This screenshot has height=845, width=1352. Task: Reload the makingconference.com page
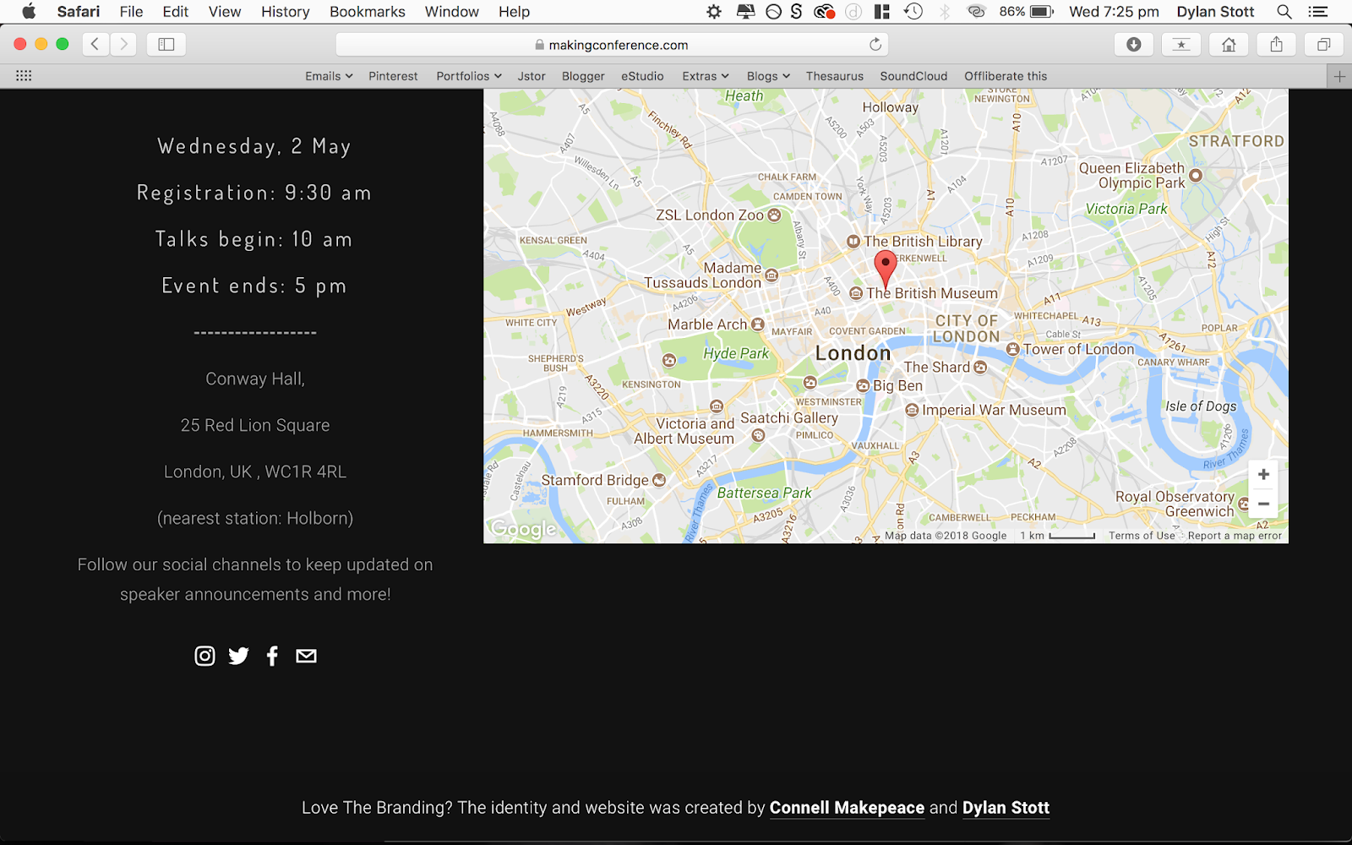point(875,44)
